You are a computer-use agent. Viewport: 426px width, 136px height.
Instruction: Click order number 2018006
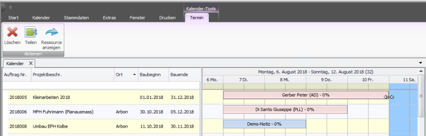pyautogui.click(x=18, y=111)
